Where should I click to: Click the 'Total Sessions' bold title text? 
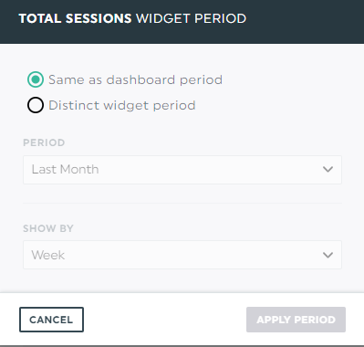pos(75,18)
